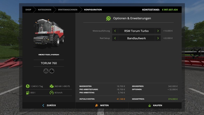Click the Bandlaufwerk value field
The height and width of the screenshot is (115, 204).
pyautogui.click(x=136, y=38)
